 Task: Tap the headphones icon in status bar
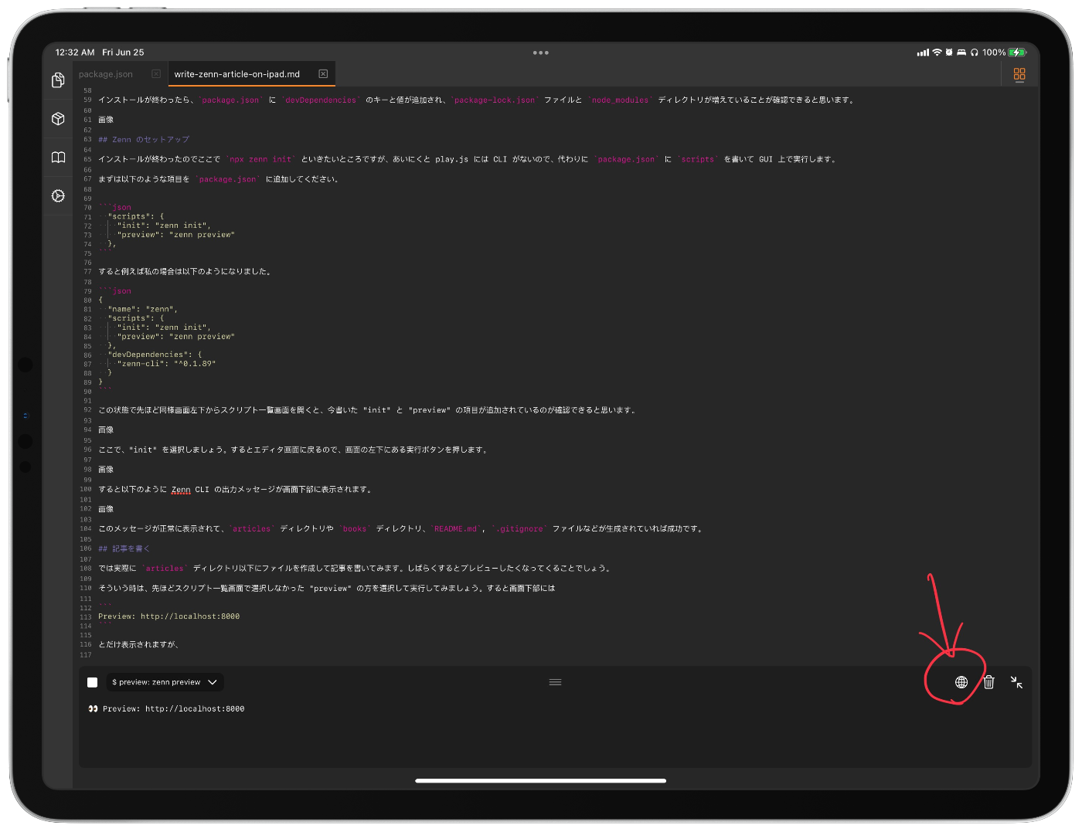pyautogui.click(x=975, y=53)
